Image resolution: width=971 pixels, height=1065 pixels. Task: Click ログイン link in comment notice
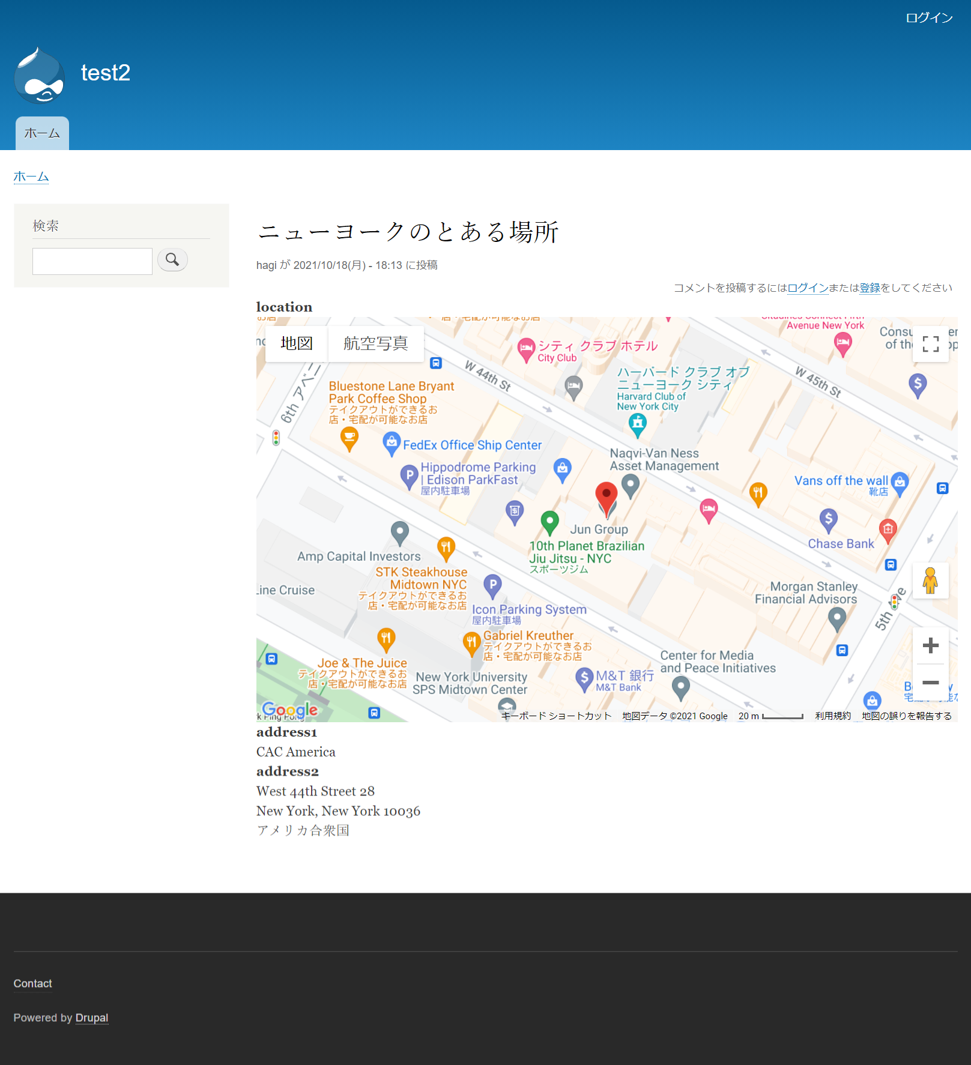[808, 288]
